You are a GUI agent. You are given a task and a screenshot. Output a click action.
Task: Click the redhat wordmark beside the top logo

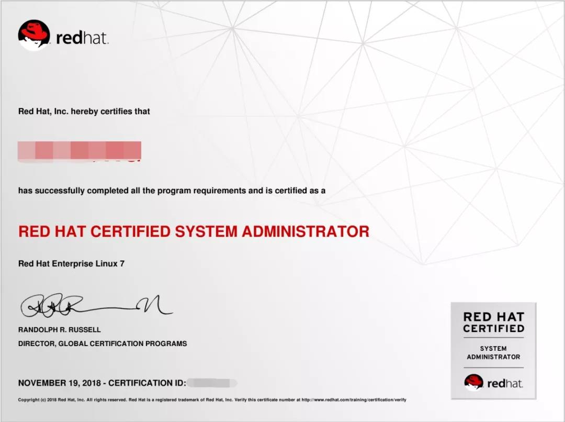pos(82,38)
